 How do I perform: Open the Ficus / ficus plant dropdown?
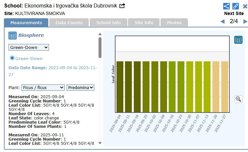(x=43, y=87)
